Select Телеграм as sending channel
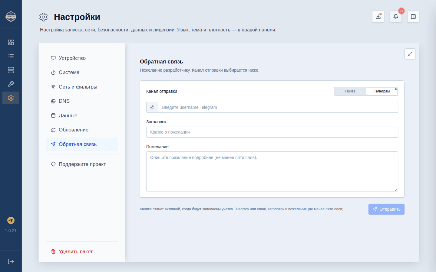 click(382, 91)
